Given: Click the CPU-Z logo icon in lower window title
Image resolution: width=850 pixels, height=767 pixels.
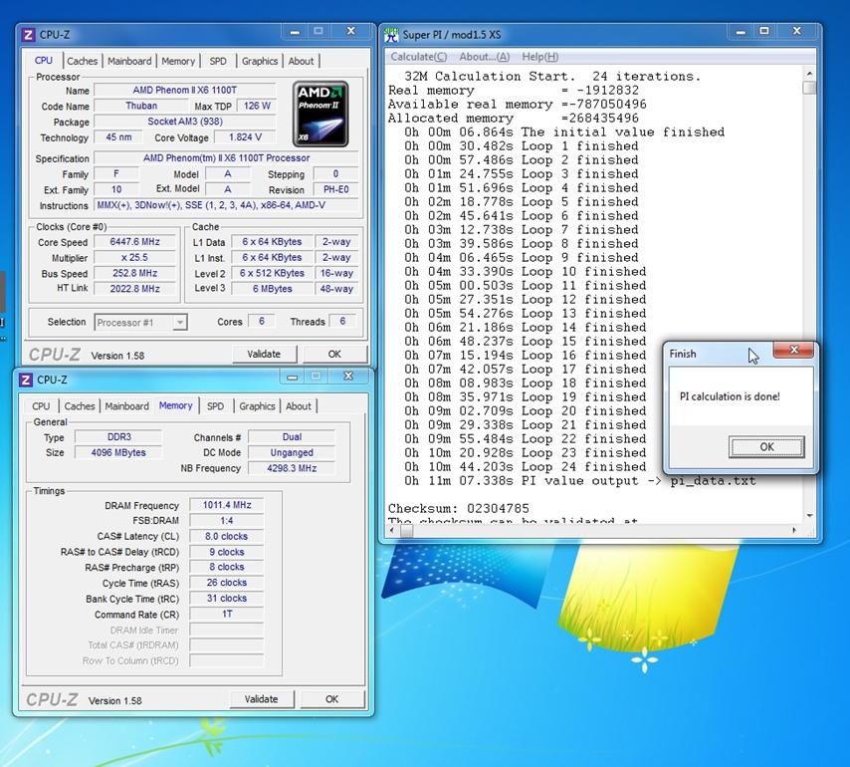Looking at the screenshot, I should click(26, 380).
